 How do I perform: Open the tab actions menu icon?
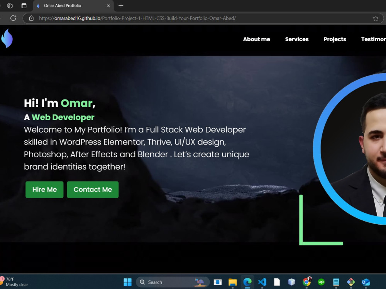[x=24, y=6]
